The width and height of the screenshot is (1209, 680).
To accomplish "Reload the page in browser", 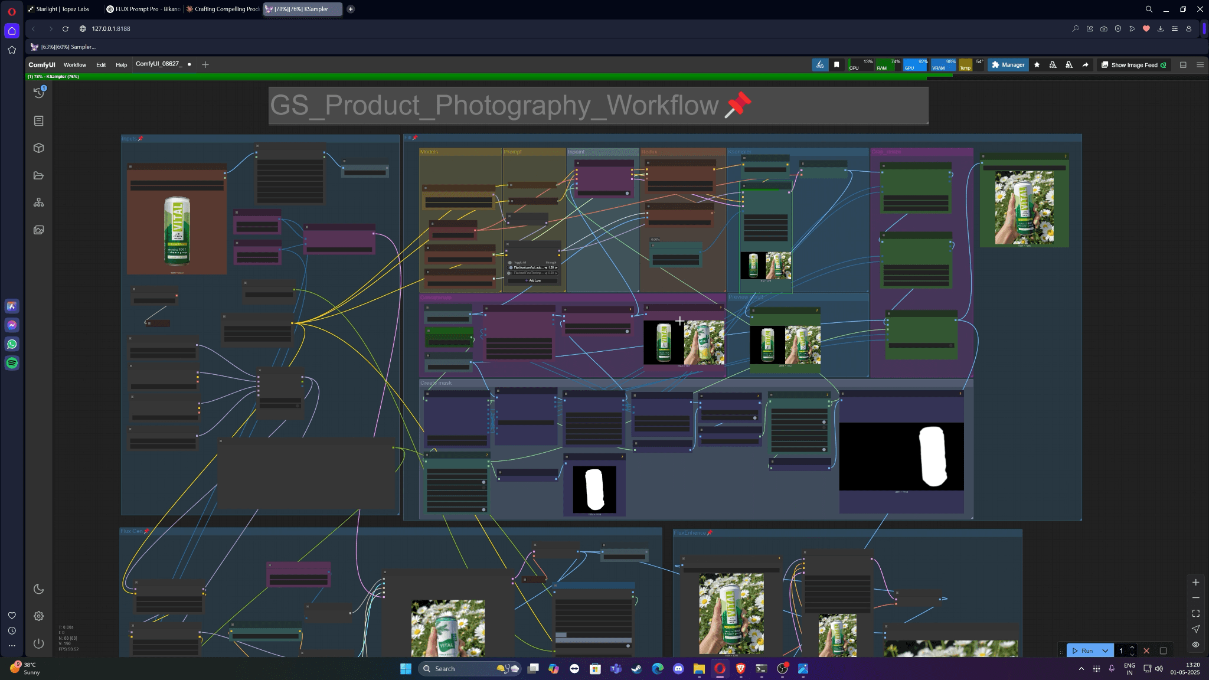I will (66, 28).
